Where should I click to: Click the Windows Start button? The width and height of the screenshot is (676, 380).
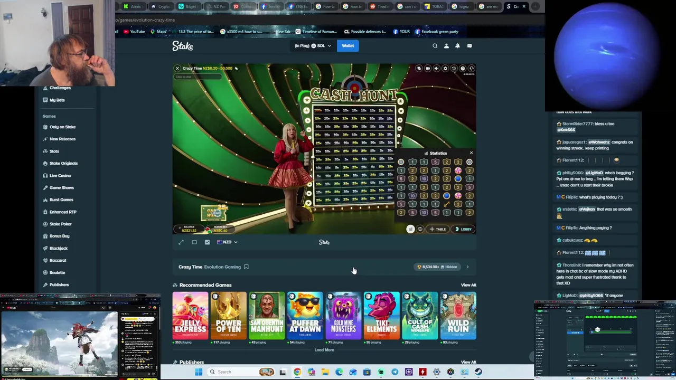click(x=199, y=372)
